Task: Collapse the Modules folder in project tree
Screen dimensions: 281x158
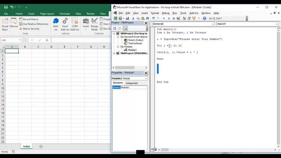Action: tap(118, 47)
